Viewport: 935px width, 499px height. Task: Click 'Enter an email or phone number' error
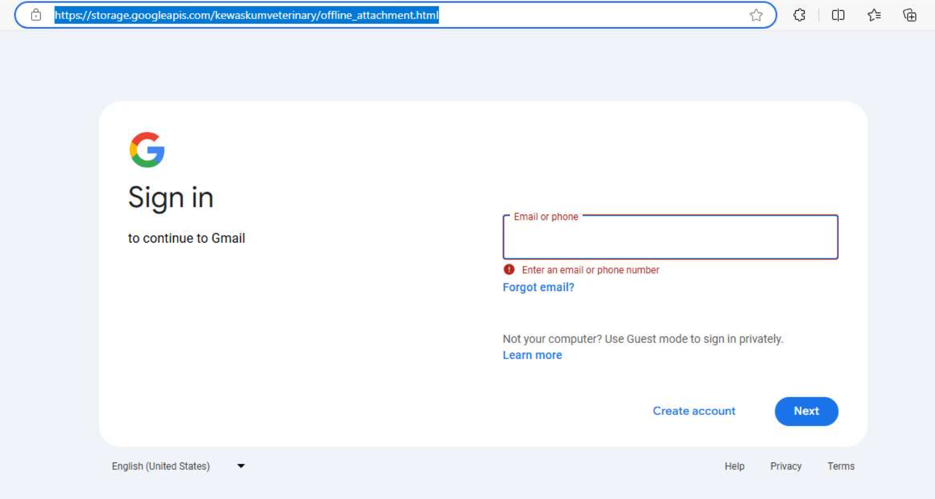click(590, 270)
